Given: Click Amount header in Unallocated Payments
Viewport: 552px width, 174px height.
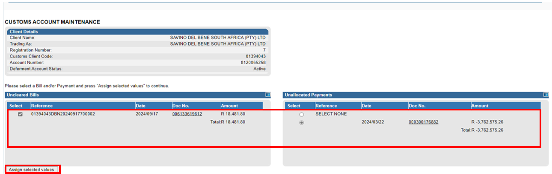Looking at the screenshot, I should click(480, 106).
